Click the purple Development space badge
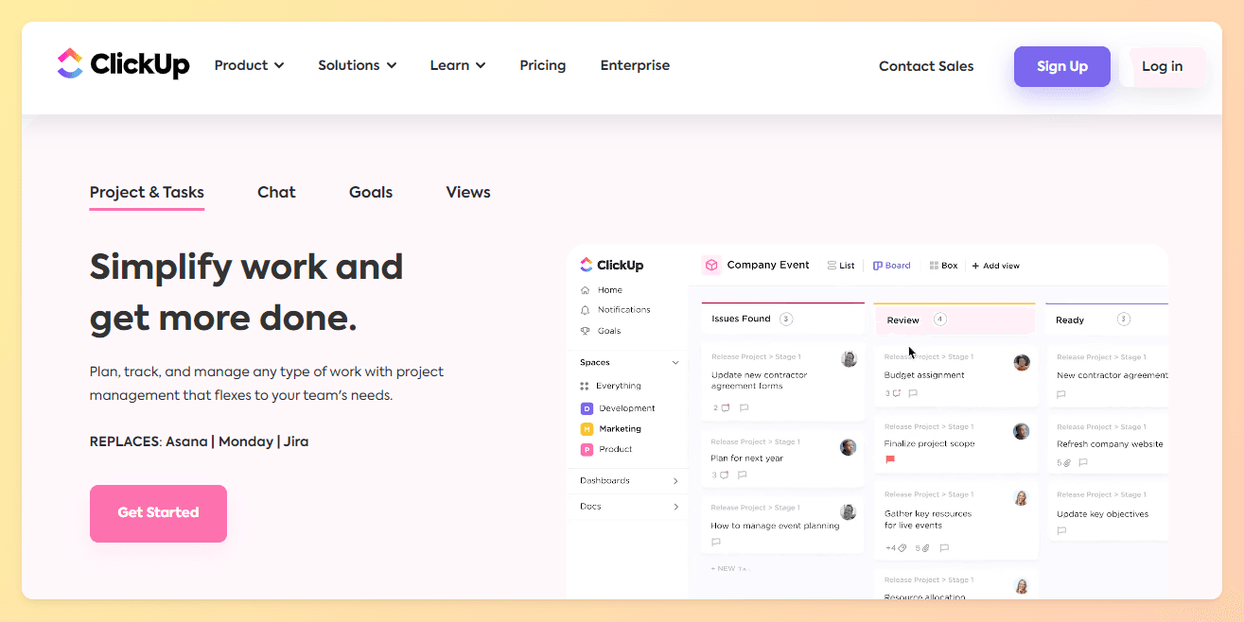Viewport: 1244px width, 622px height. point(587,408)
